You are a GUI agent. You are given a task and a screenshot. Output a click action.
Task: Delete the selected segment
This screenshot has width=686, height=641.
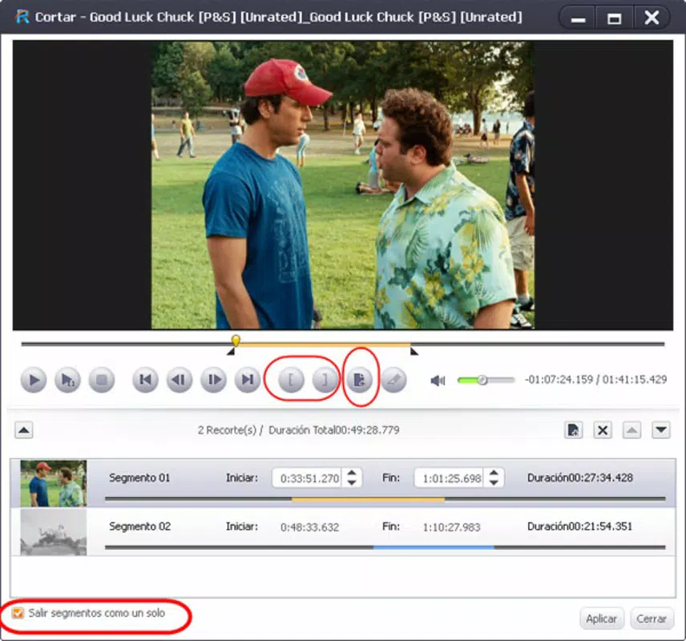(603, 430)
